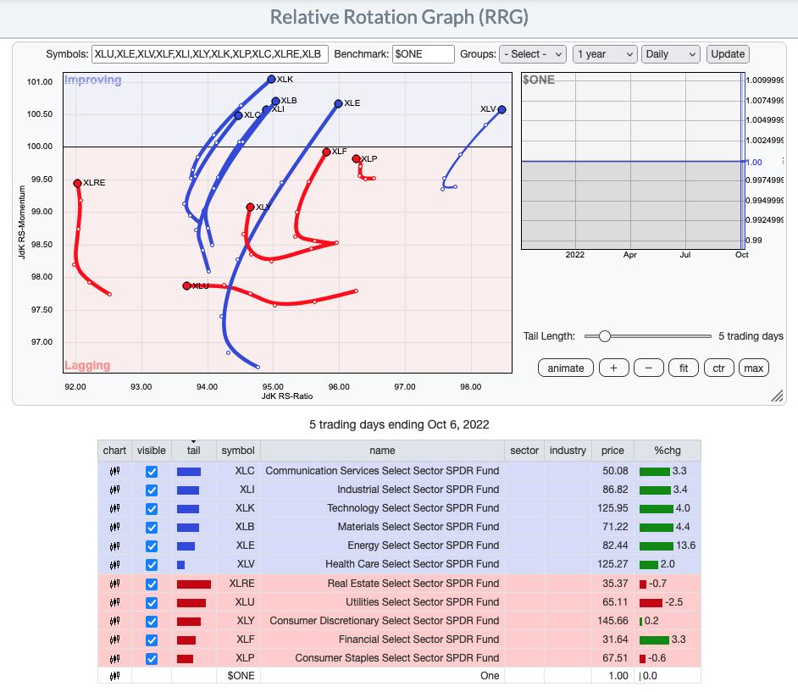
Task: Click XLF red marker dot on graph
Action: coord(326,152)
